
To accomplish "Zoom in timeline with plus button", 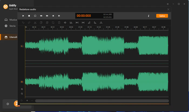I will point(27,101).
